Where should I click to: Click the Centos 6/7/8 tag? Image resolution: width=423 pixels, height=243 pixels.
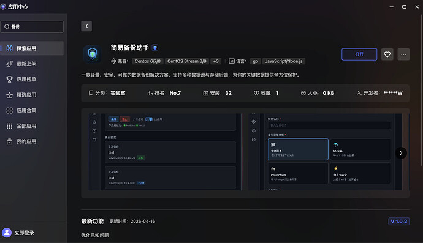(x=148, y=61)
